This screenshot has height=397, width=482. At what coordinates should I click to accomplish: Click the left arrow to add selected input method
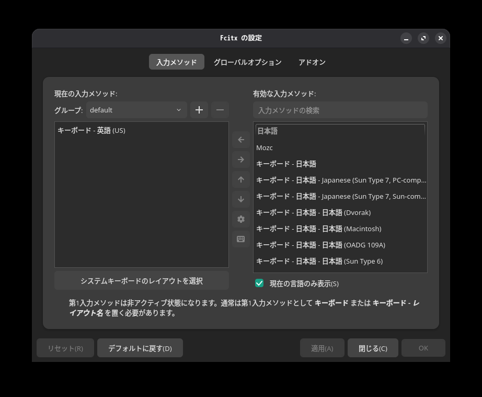coord(240,140)
